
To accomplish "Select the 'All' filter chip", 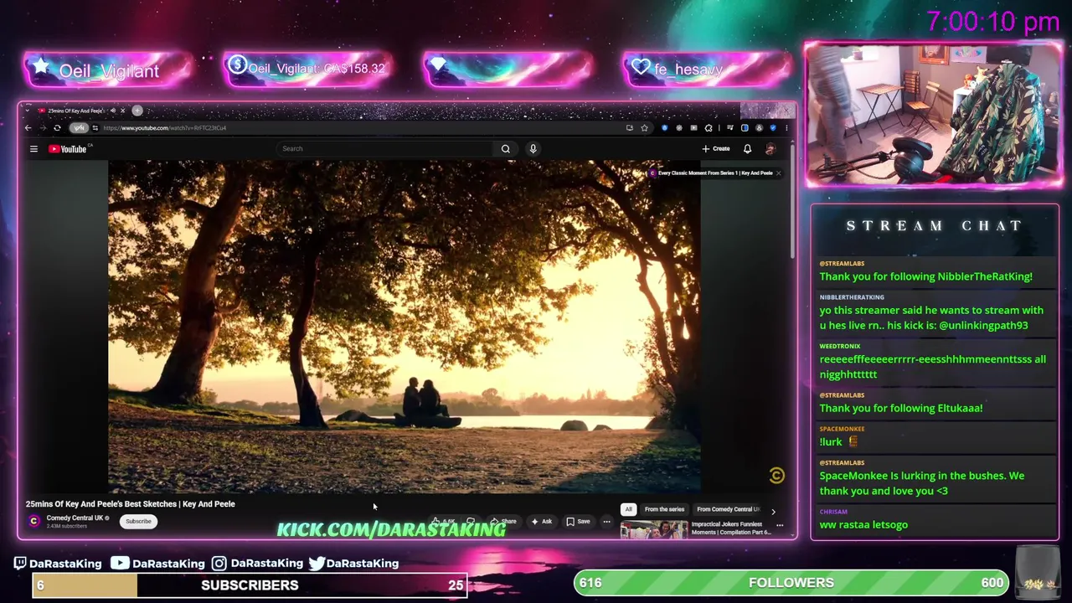I will click(x=628, y=509).
